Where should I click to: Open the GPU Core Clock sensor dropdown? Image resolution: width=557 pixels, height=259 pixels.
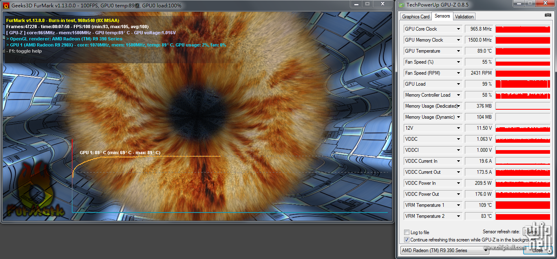coord(458,29)
